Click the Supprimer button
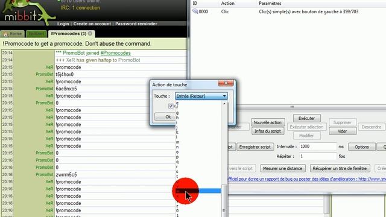The image size is (386, 217). coord(343,122)
